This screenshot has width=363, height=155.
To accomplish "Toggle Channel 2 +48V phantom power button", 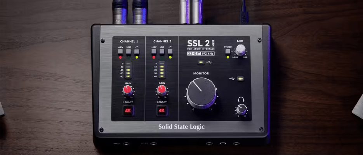I will point(154,52).
